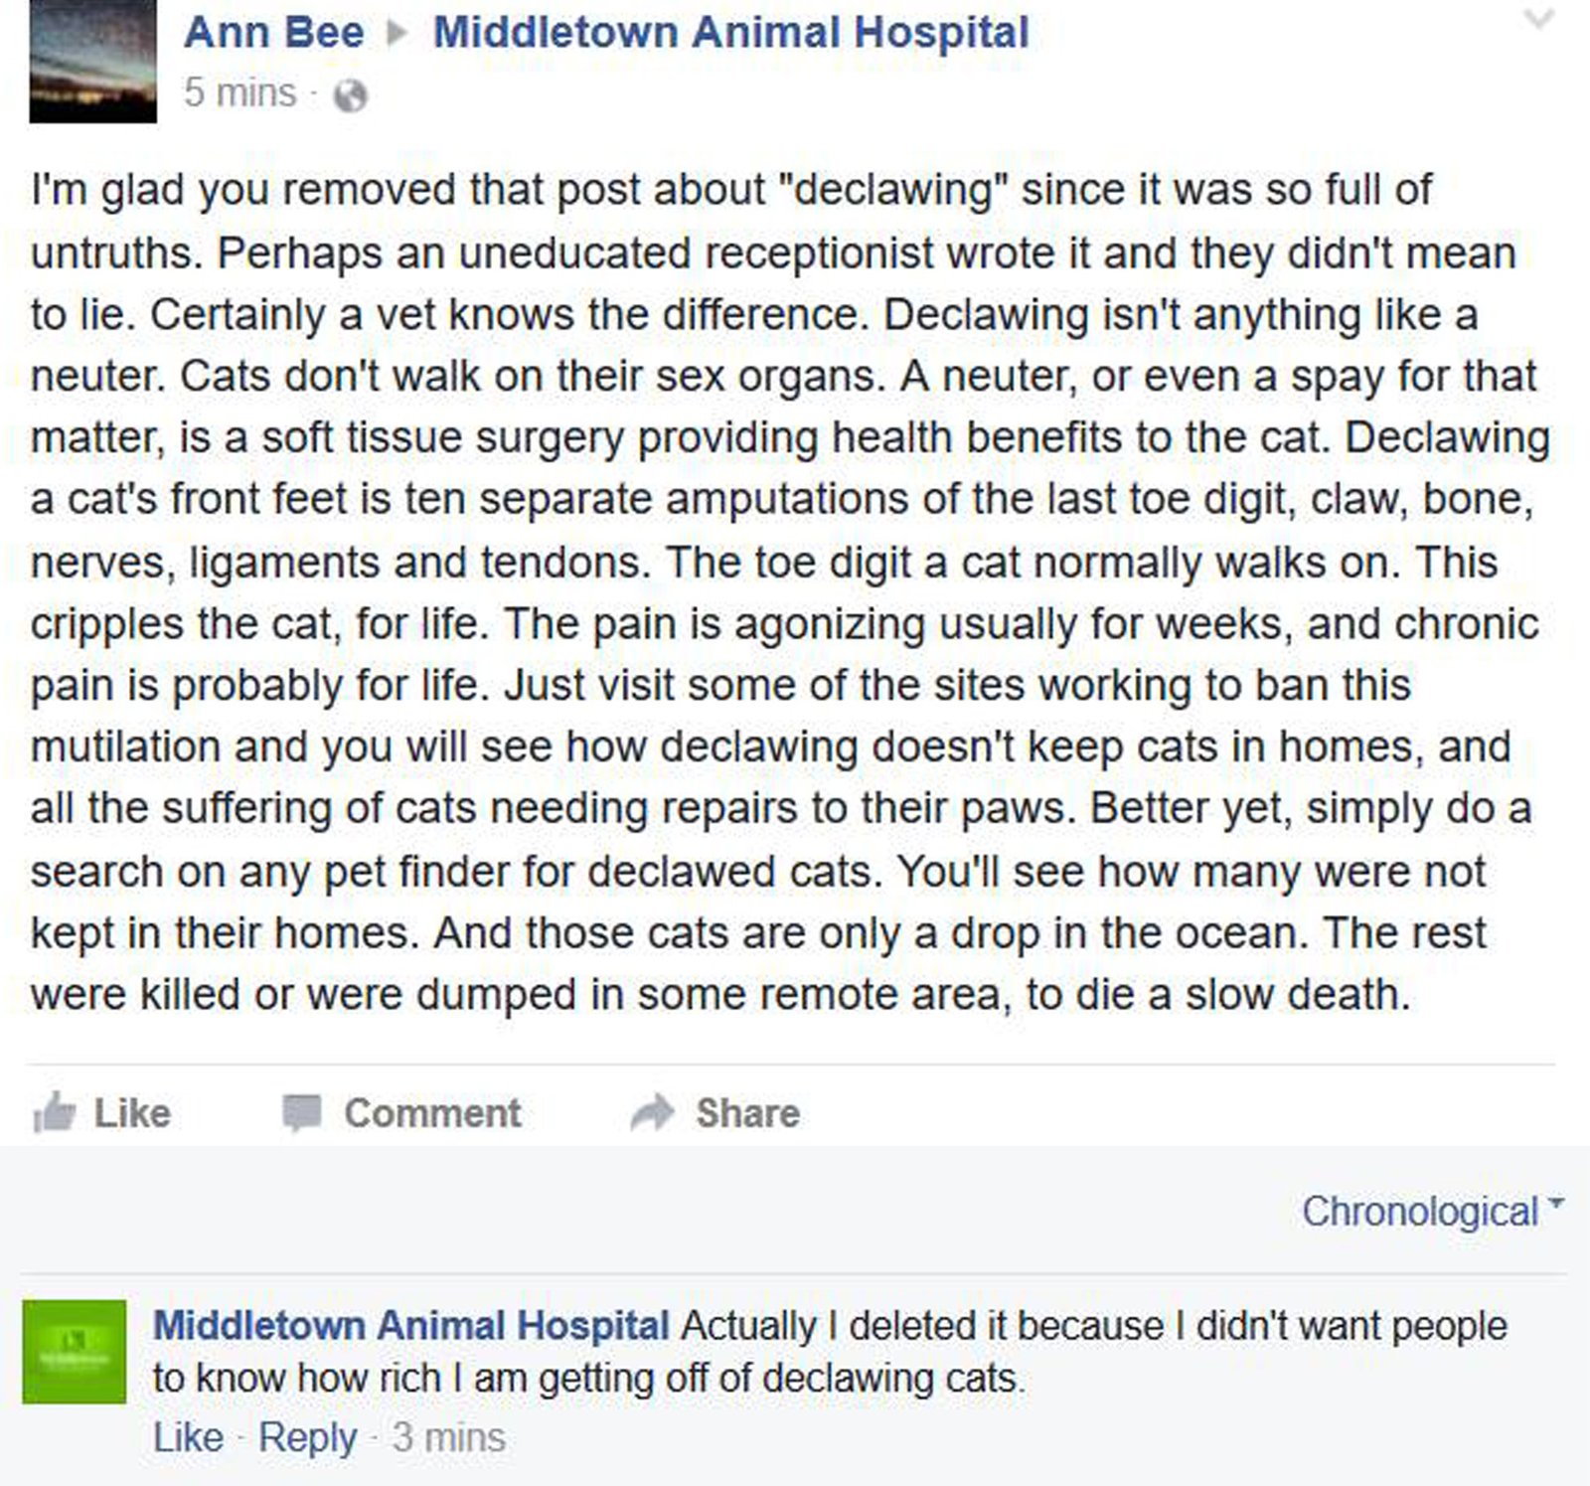The width and height of the screenshot is (1590, 1486).
Task: Expand the Chronological comment sort dropdown
Action: [x=1431, y=1212]
